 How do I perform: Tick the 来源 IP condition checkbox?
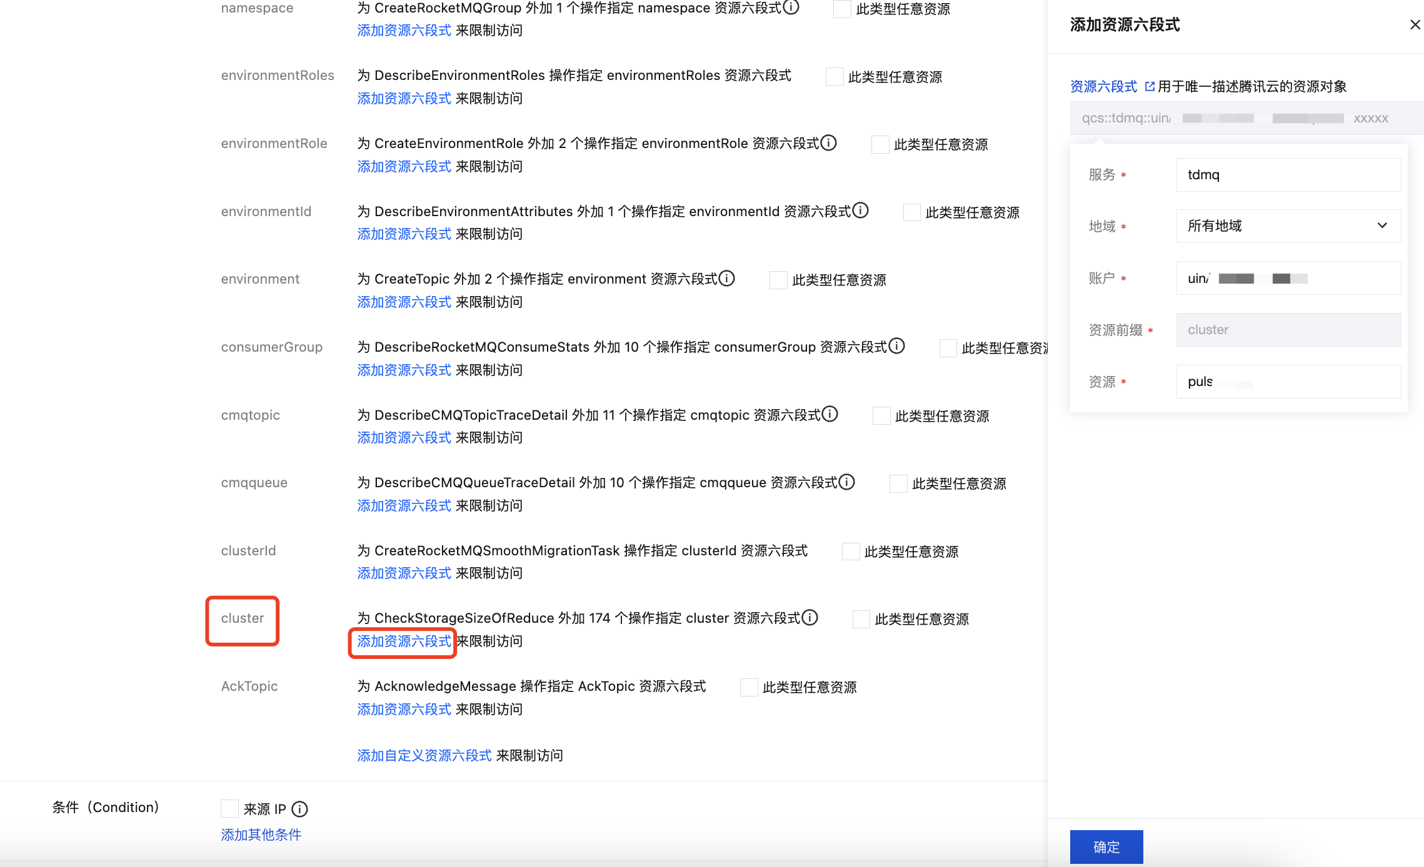click(x=229, y=809)
